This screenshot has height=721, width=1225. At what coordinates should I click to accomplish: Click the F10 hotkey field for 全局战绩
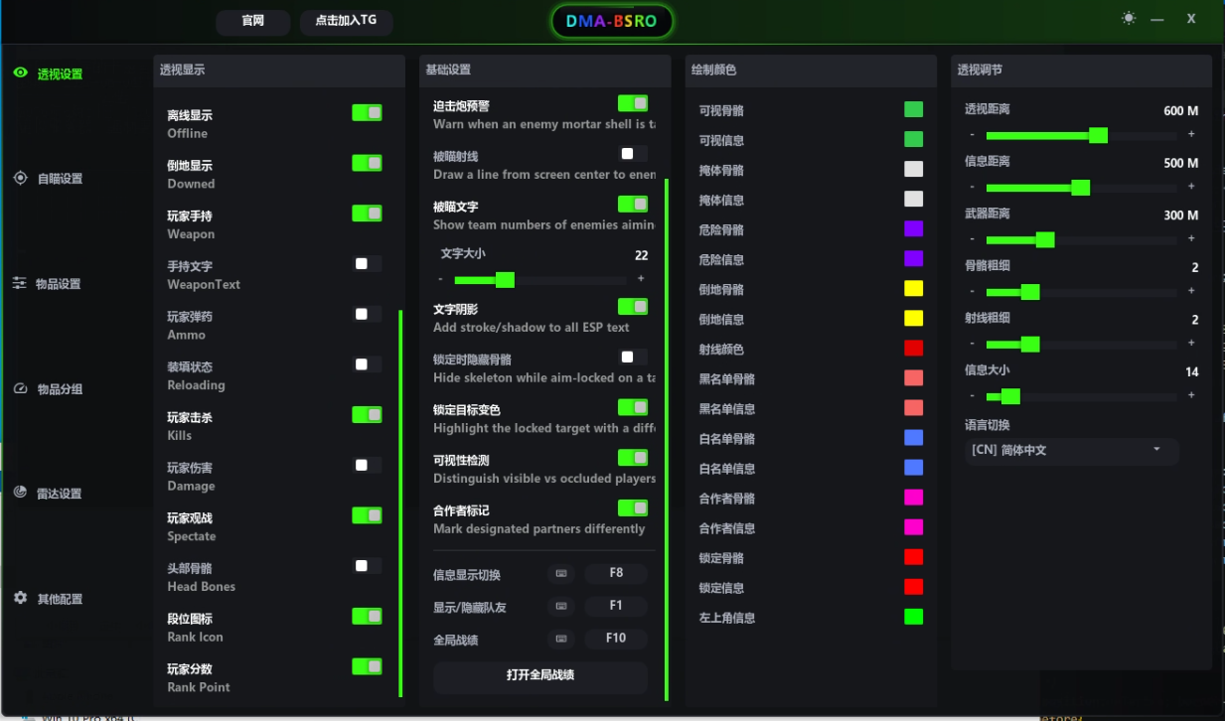click(616, 639)
